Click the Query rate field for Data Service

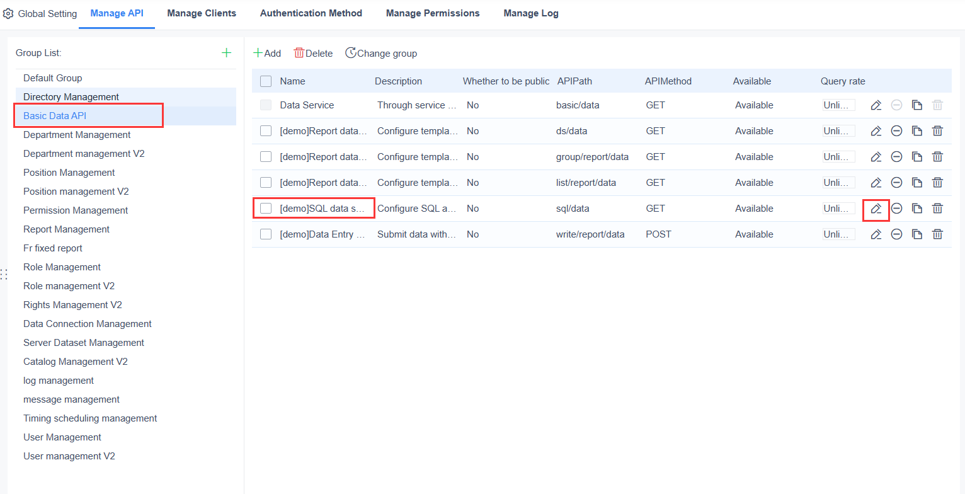point(838,105)
